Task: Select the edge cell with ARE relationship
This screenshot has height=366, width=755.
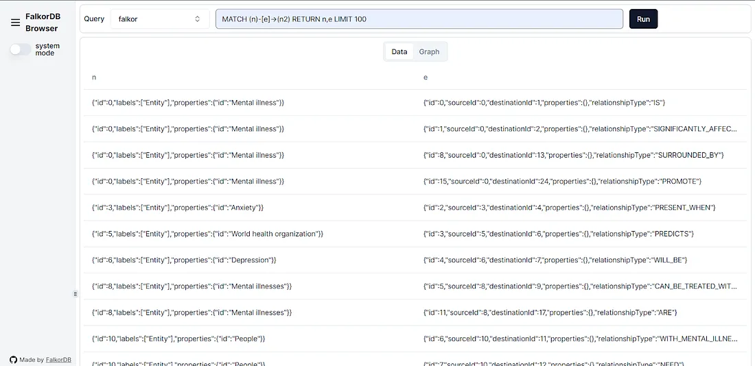Action: tap(550, 313)
